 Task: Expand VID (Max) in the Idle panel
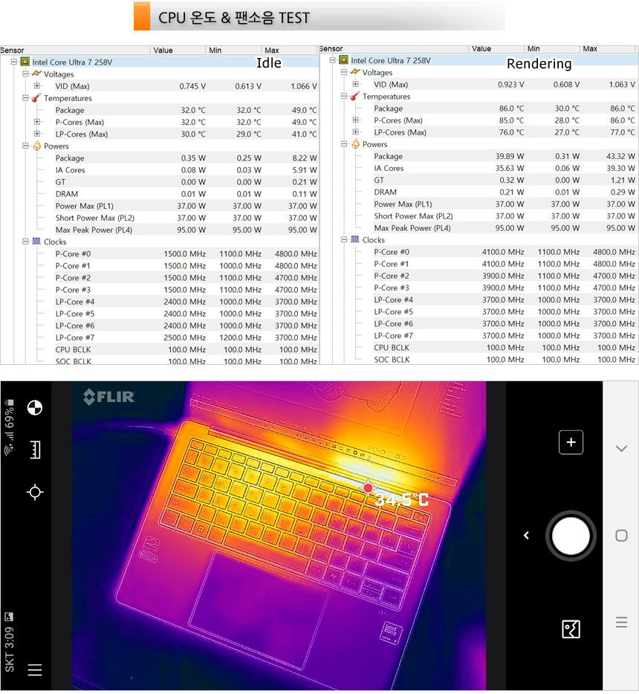coord(36,86)
